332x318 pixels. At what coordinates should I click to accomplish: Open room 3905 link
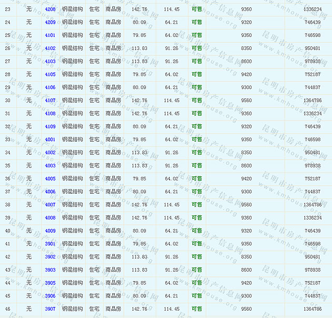pos(50,283)
